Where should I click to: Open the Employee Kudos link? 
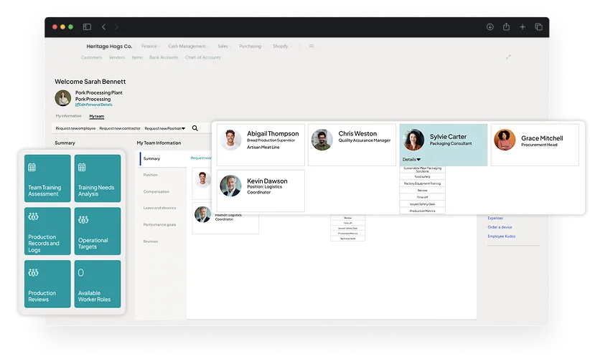[502, 236]
